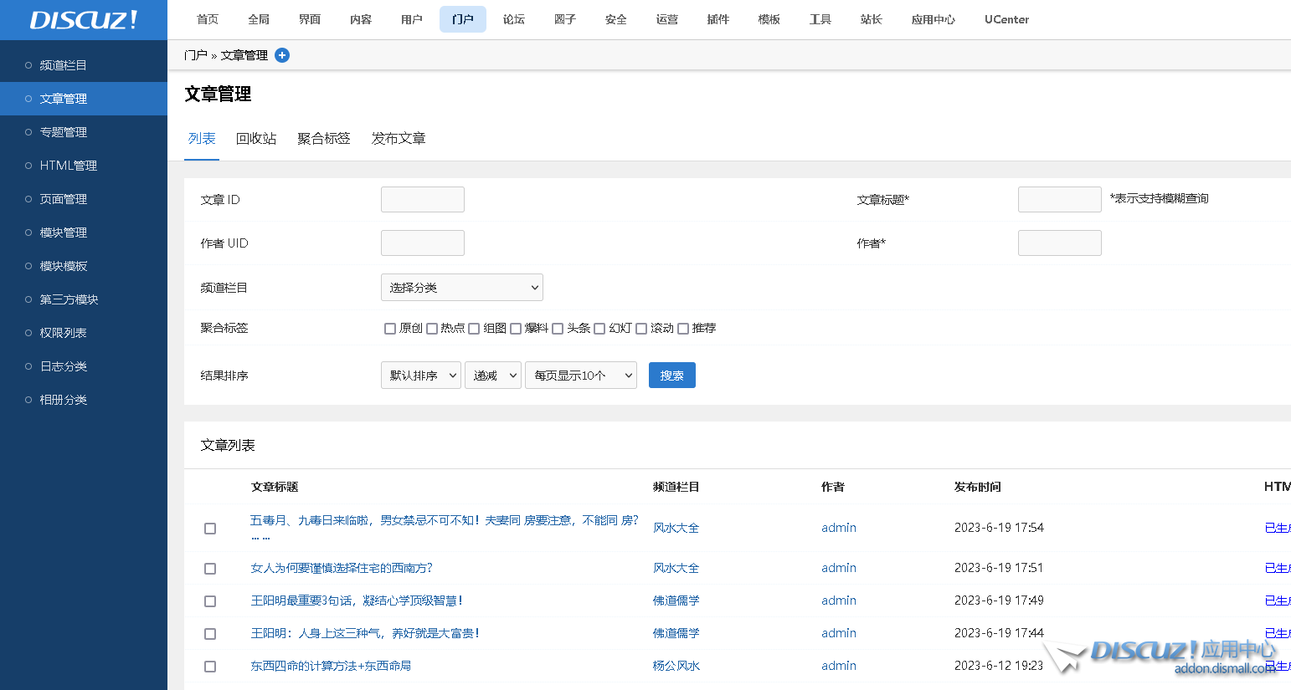The width and height of the screenshot is (1291, 690).
Task: Click the DISCUZ! logo in the header
Action: [84, 20]
